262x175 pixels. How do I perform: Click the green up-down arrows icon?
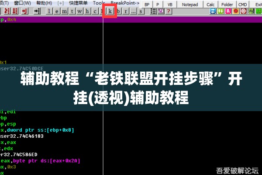click(x=221, y=11)
